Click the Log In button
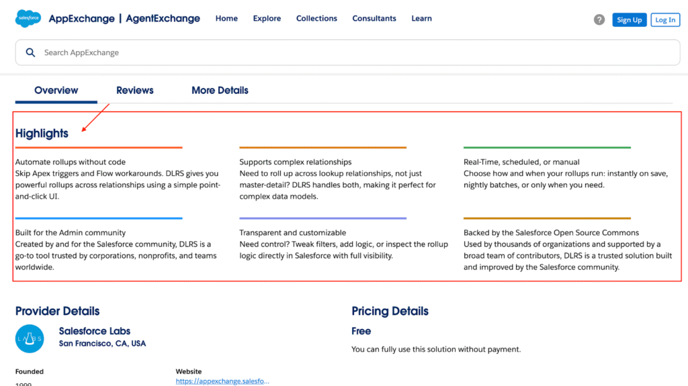The width and height of the screenshot is (688, 386). (665, 19)
